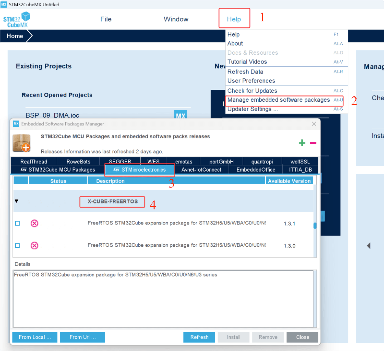Viewport: 384px width, 351px height.
Task: Select FreeRTOS description text in the 1.3.0 row
Action: [177, 245]
